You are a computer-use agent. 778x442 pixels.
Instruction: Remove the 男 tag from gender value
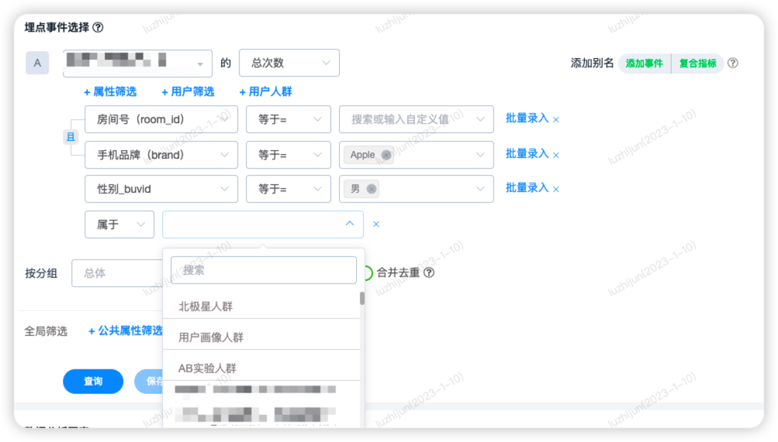click(x=372, y=189)
